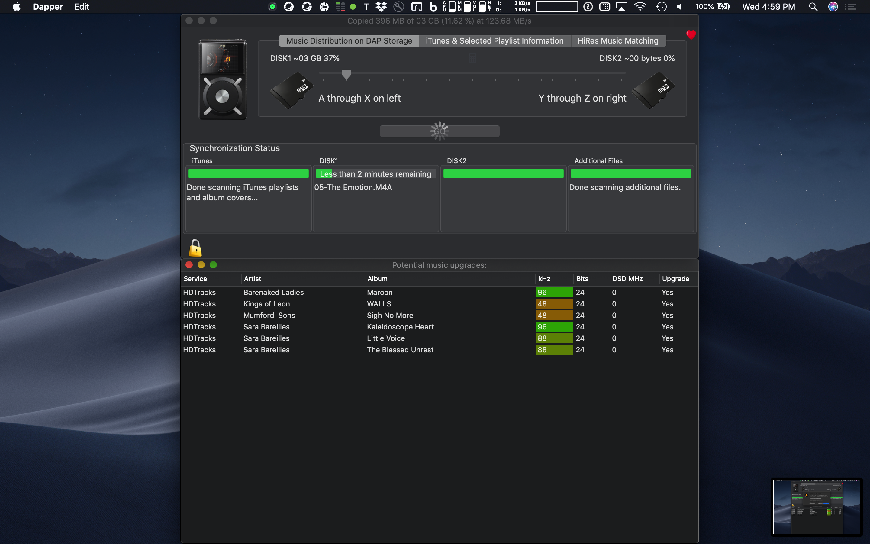This screenshot has width=870, height=544.
Task: Click the yellow padlock icon
Action: (195, 248)
